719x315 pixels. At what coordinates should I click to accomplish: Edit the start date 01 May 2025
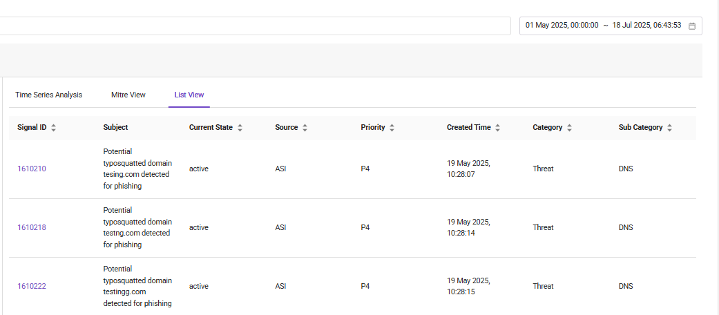(562, 26)
